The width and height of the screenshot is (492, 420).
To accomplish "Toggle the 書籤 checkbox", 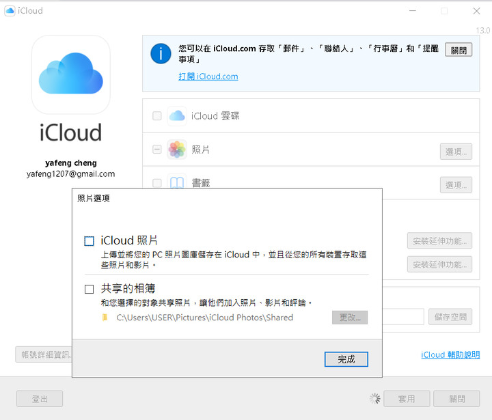I will click(x=157, y=182).
